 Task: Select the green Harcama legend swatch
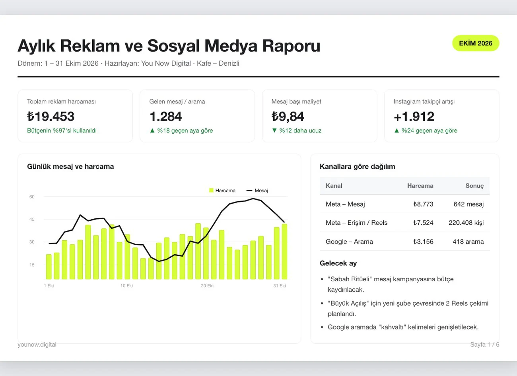[x=212, y=191]
